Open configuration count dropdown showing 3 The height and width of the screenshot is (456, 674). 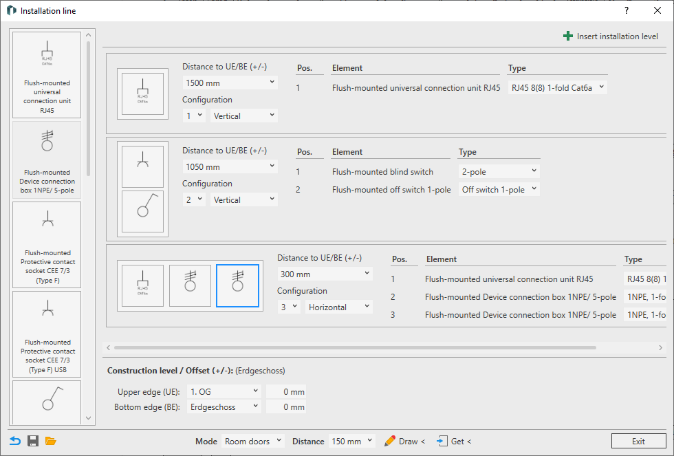[x=289, y=307]
